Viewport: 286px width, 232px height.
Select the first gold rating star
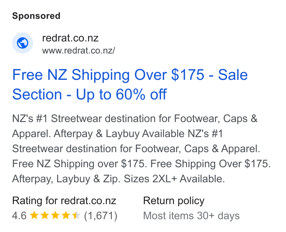click(x=34, y=215)
